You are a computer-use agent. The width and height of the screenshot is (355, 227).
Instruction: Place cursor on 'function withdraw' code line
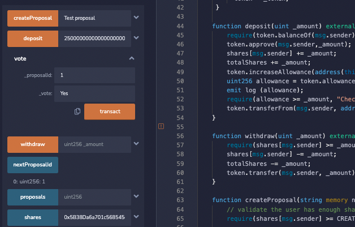click(283, 136)
